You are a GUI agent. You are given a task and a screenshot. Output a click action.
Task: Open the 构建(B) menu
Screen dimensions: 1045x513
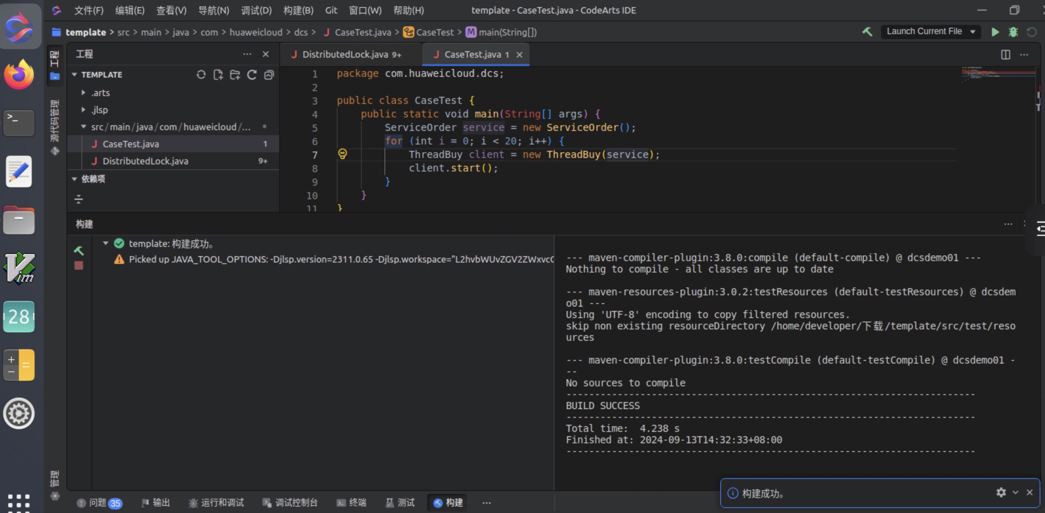pyautogui.click(x=298, y=10)
